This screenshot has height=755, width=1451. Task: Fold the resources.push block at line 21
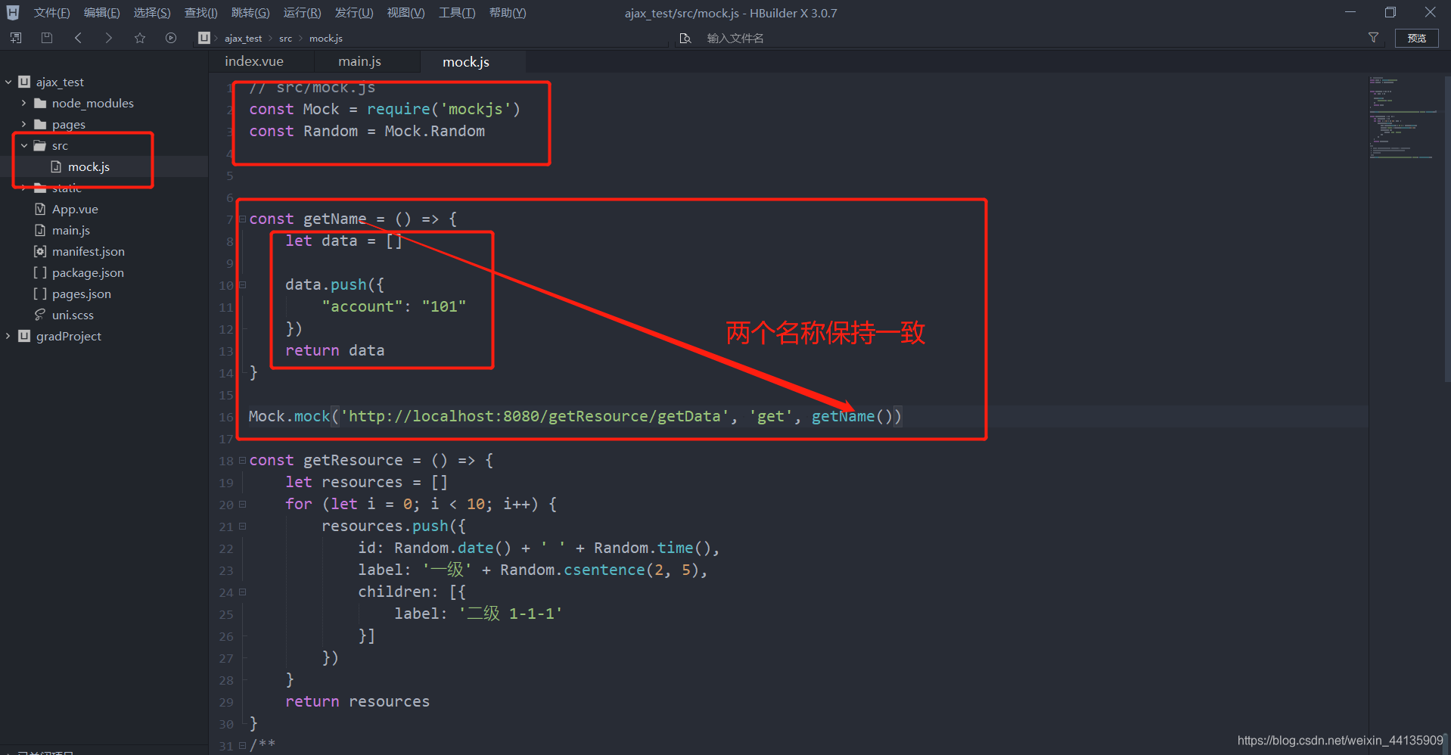(243, 526)
